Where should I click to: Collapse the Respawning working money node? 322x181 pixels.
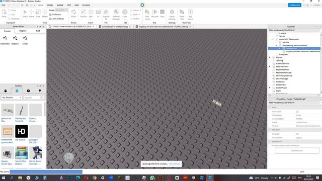pos(276,45)
